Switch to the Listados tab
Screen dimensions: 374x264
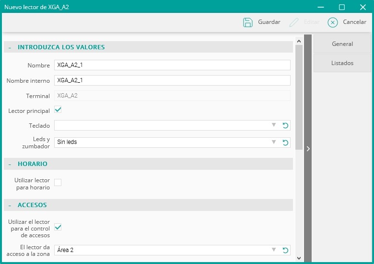342,63
